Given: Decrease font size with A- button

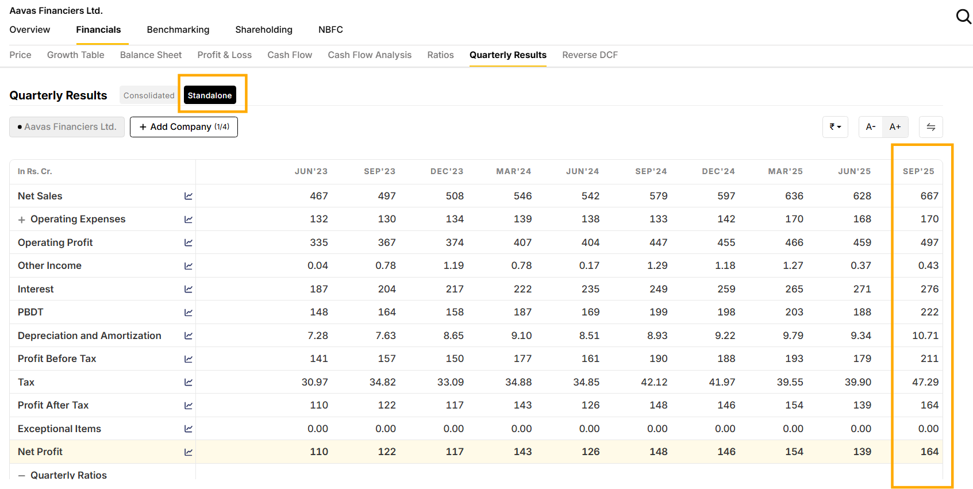Looking at the screenshot, I should coord(871,127).
